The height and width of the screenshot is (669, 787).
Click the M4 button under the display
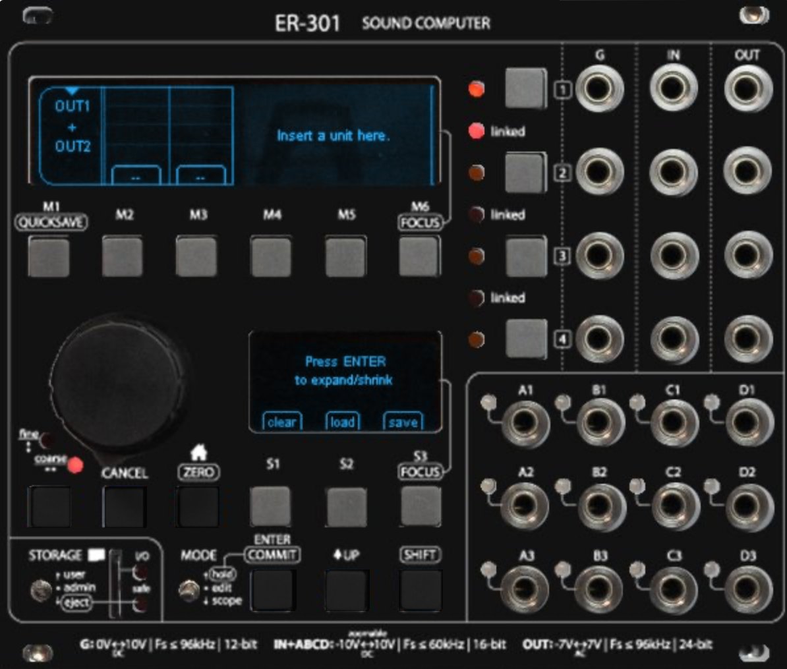coord(271,257)
